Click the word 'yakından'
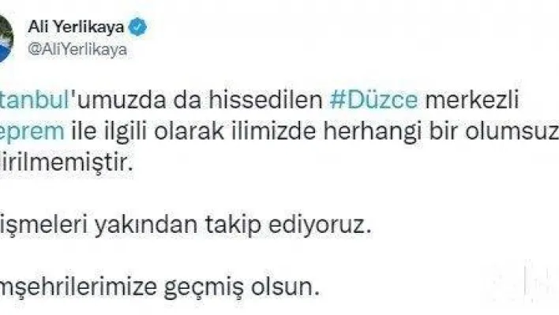559x315 pixels. (146, 225)
